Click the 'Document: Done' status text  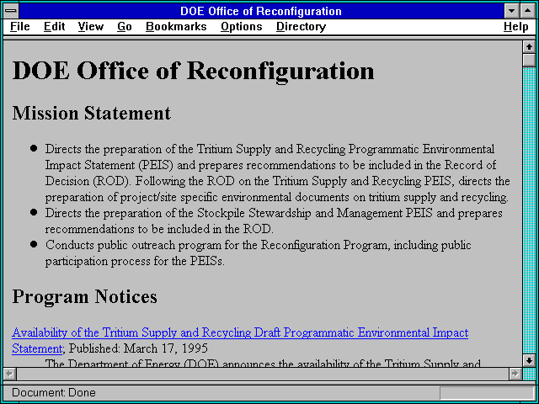pos(54,392)
